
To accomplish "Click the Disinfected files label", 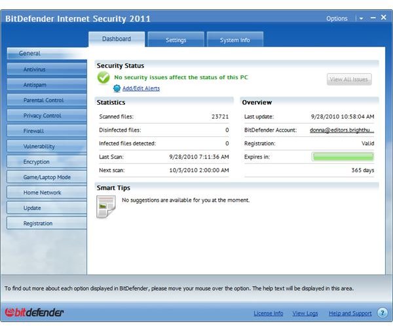I will [x=120, y=130].
